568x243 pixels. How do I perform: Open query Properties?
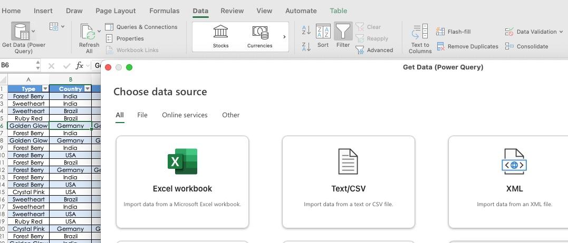pyautogui.click(x=124, y=38)
